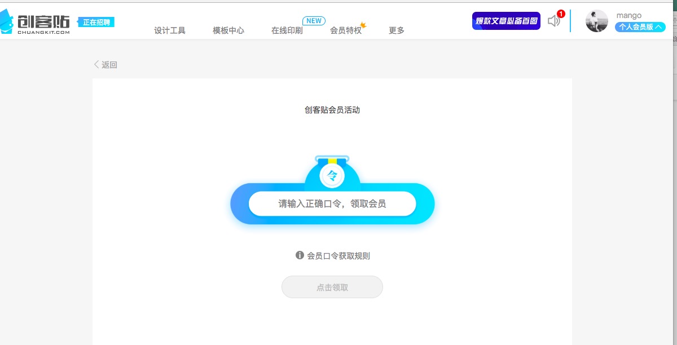677x345 pixels.
Task: Go to 模板中心
Action: pyautogui.click(x=228, y=30)
